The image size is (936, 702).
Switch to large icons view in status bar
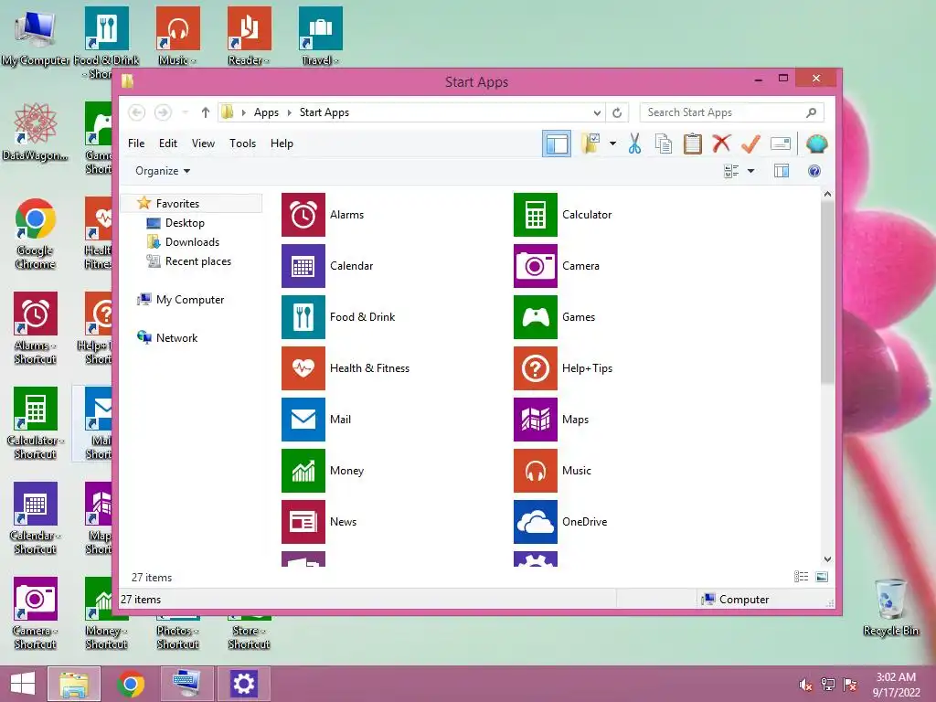click(822, 577)
